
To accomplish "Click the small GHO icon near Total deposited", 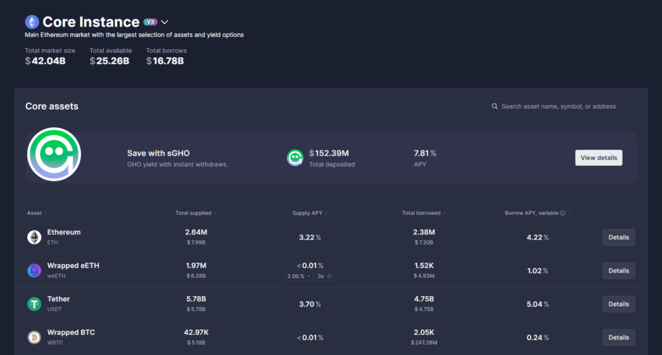I will click(295, 157).
